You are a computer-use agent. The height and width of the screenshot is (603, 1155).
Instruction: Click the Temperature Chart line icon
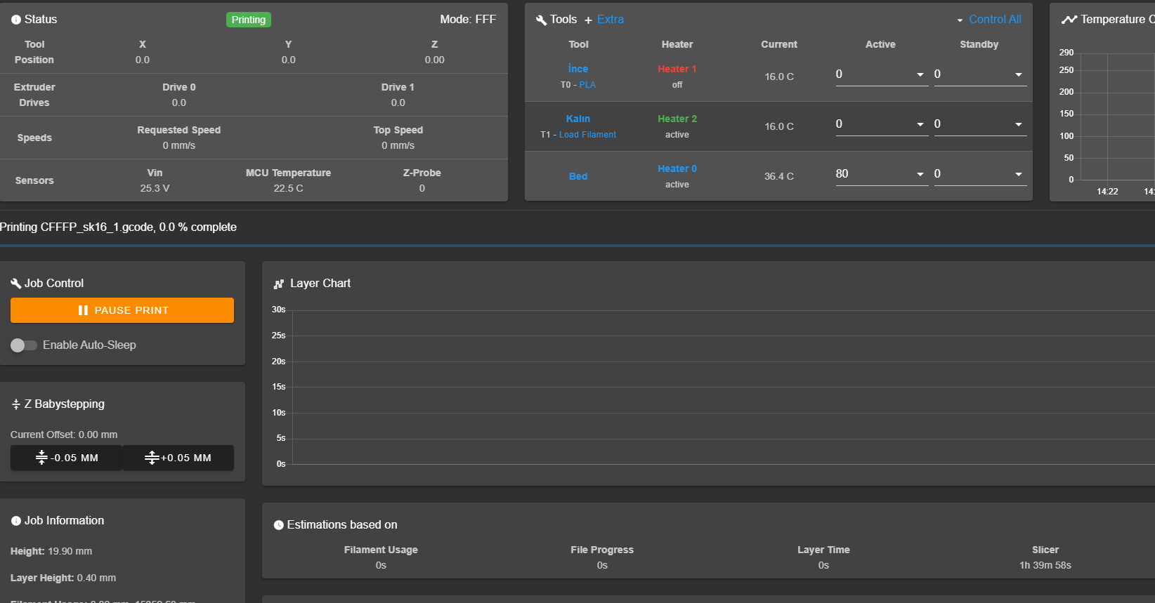1069,20
